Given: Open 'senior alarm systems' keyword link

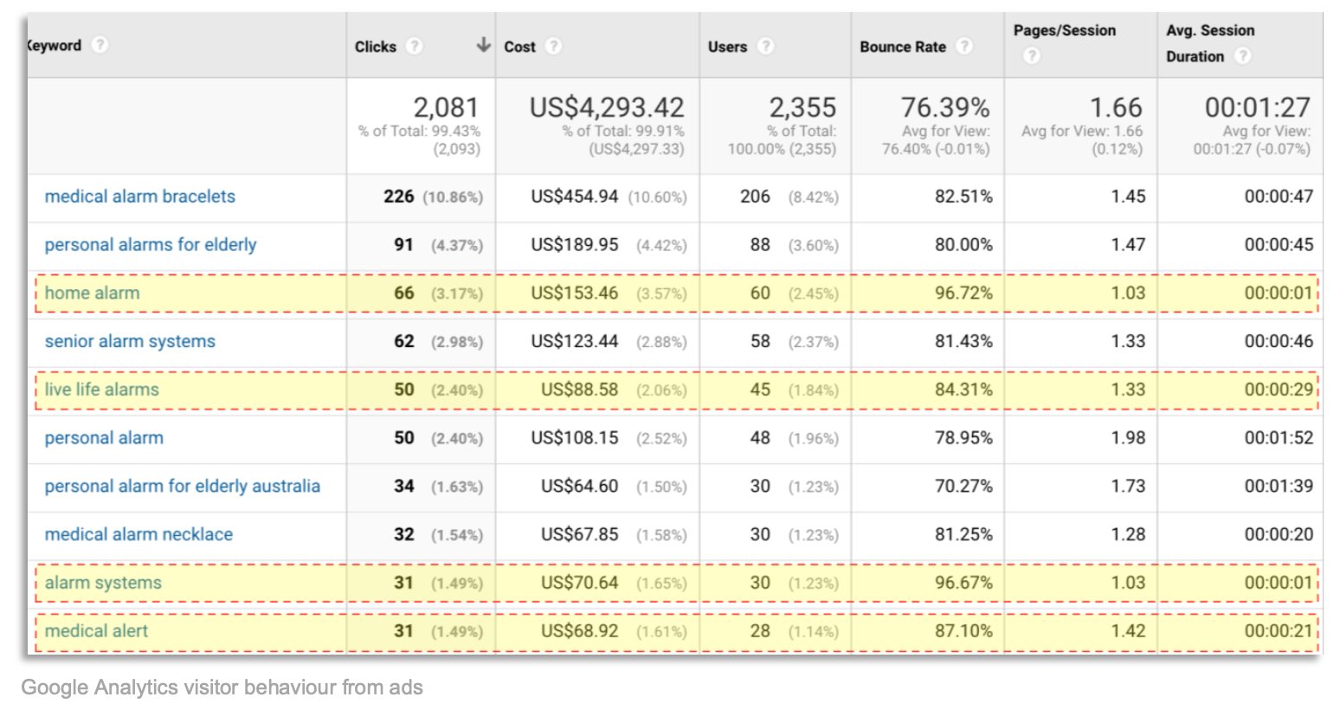Looking at the screenshot, I should [x=130, y=341].
